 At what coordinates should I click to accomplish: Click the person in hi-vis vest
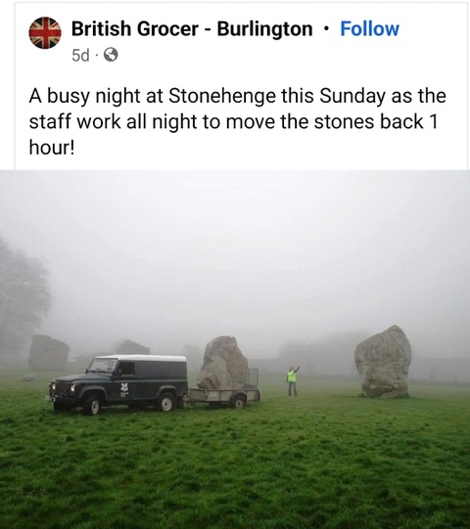292,380
